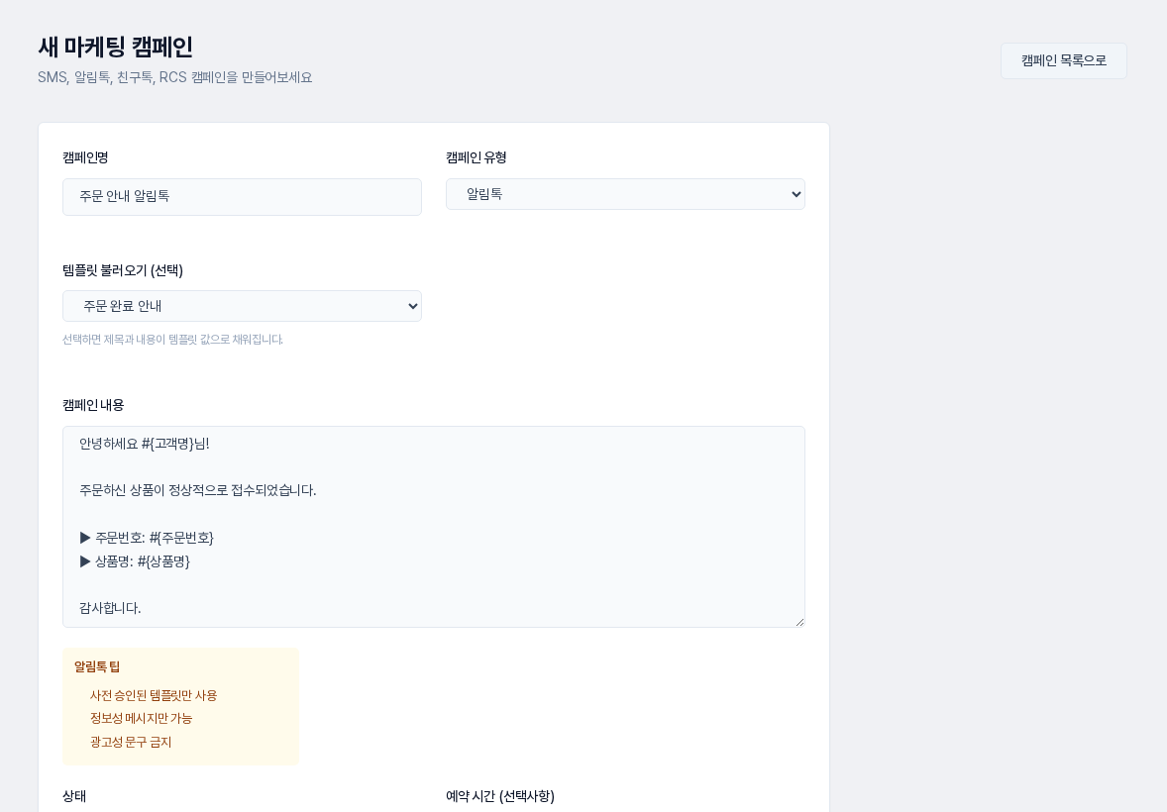Select the 캠페인 내용 label
Screen dimensions: 1167x812
93,405
